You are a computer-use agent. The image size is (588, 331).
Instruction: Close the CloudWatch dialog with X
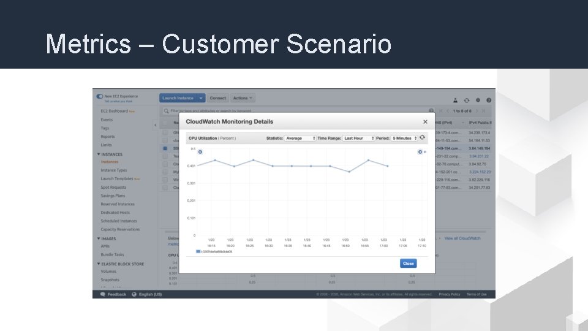(425, 121)
